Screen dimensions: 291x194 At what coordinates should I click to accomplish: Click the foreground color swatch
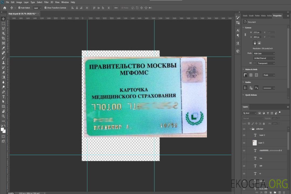click(2, 130)
